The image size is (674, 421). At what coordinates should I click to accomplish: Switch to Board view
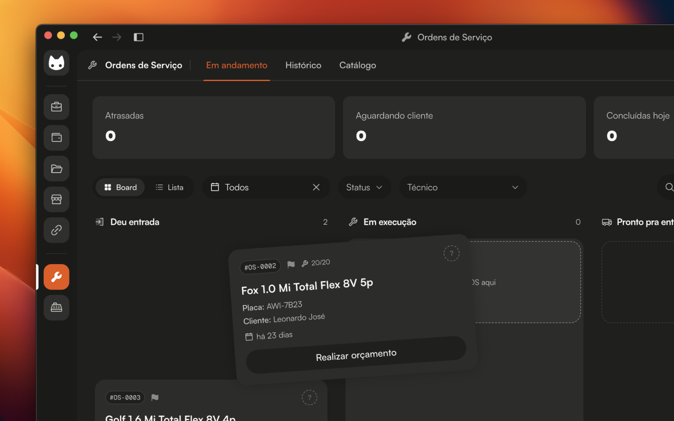point(121,187)
